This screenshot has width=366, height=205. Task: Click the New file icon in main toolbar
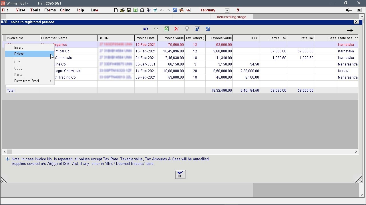coord(116,10)
